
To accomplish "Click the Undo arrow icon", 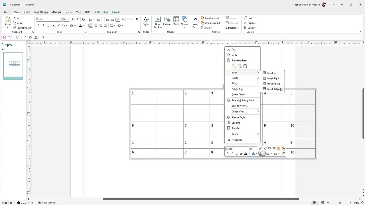I will tap(10, 37).
